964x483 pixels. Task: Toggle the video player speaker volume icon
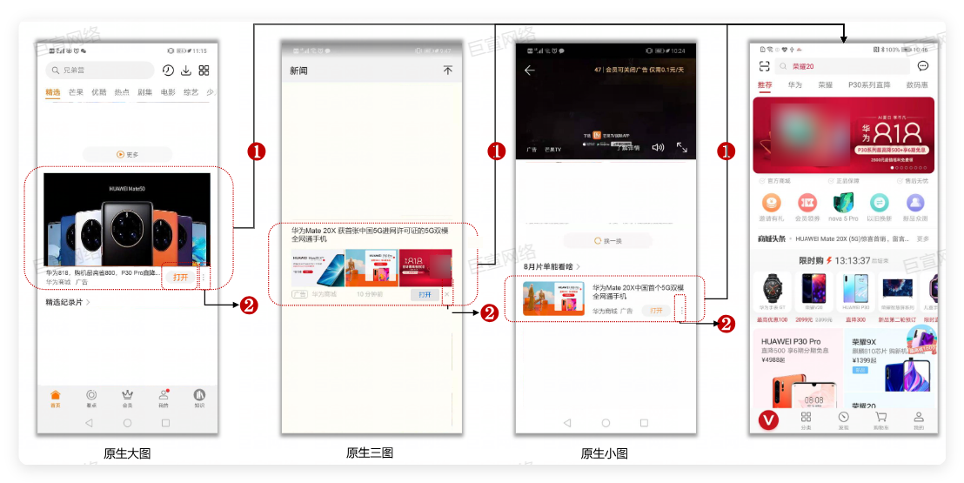click(x=658, y=147)
